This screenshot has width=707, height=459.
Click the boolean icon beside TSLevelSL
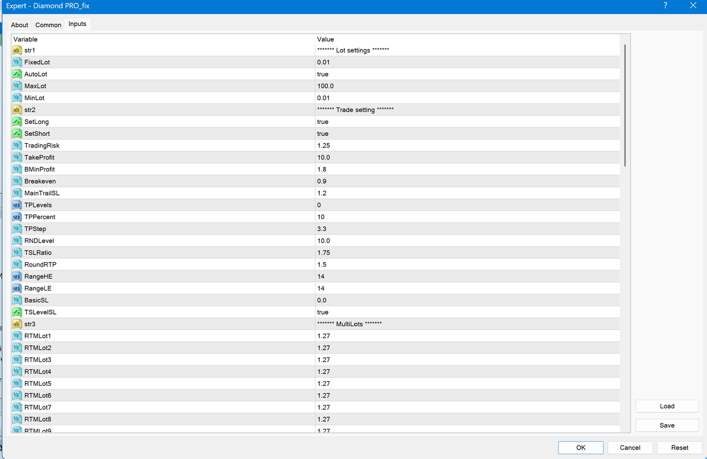17,312
